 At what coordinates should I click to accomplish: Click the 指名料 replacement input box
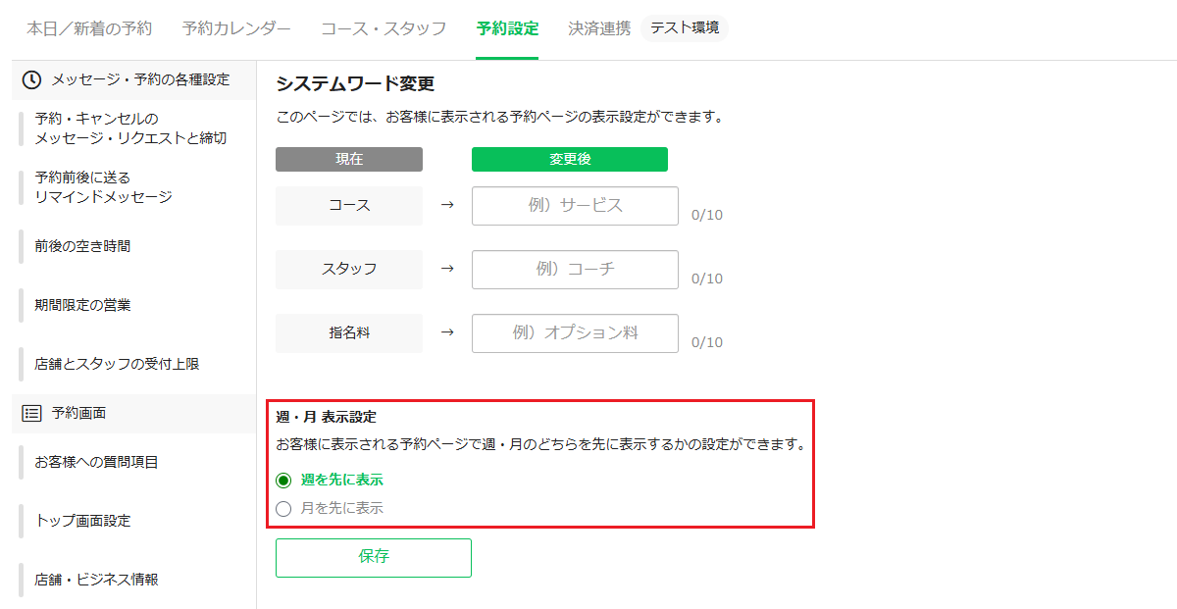point(575,333)
